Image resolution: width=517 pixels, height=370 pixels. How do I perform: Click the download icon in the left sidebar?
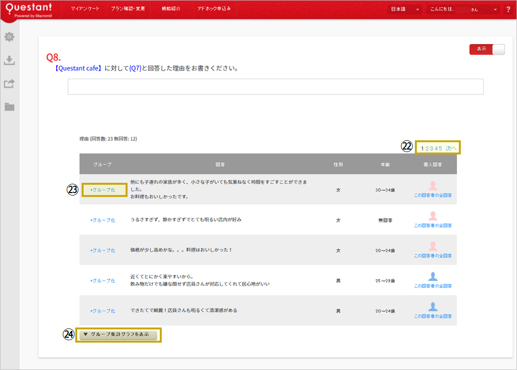(x=9, y=60)
